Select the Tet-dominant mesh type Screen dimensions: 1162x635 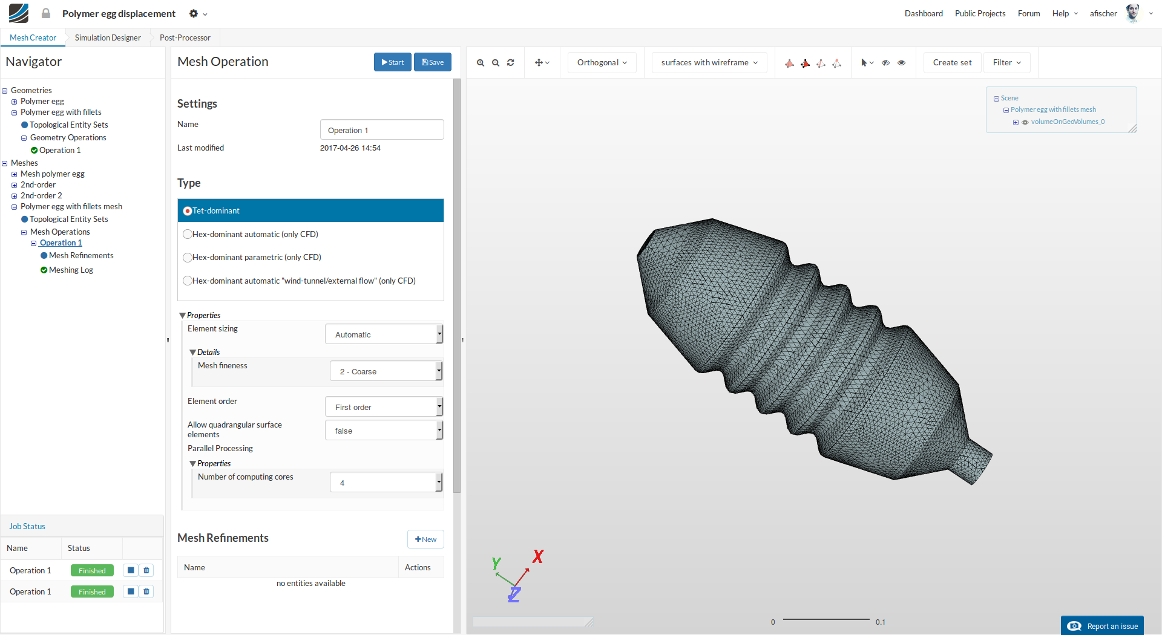pyautogui.click(x=188, y=210)
